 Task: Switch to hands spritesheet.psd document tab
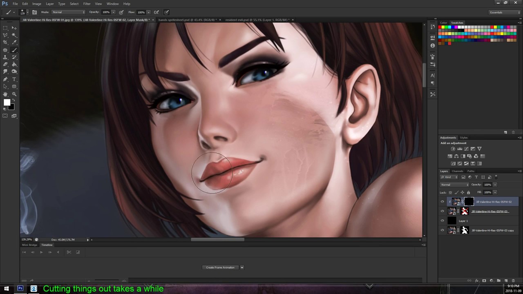tap(188, 20)
